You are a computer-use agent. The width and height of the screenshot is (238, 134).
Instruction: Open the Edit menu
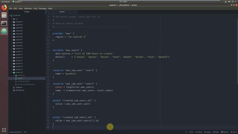pos(15,9)
